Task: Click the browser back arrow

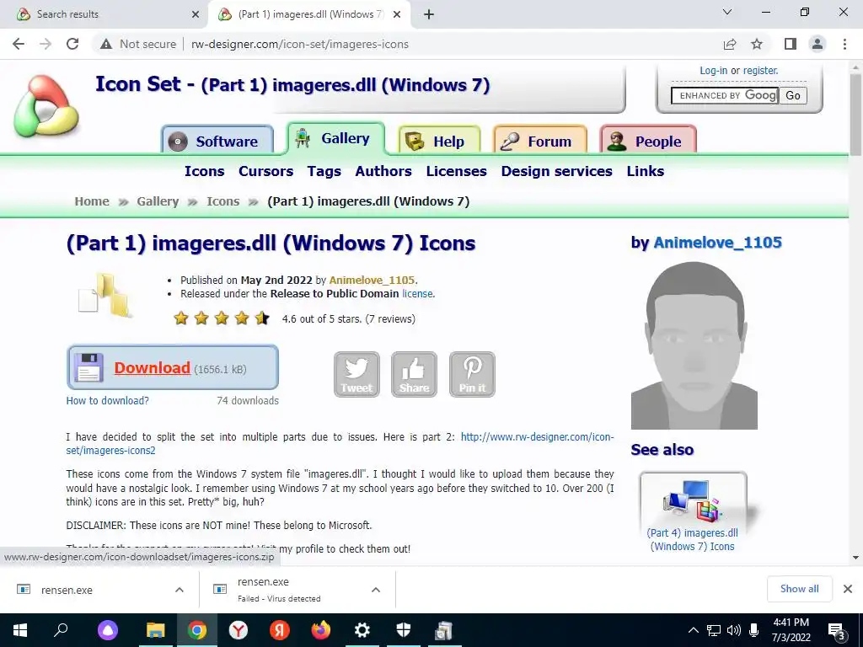Action: [x=19, y=44]
